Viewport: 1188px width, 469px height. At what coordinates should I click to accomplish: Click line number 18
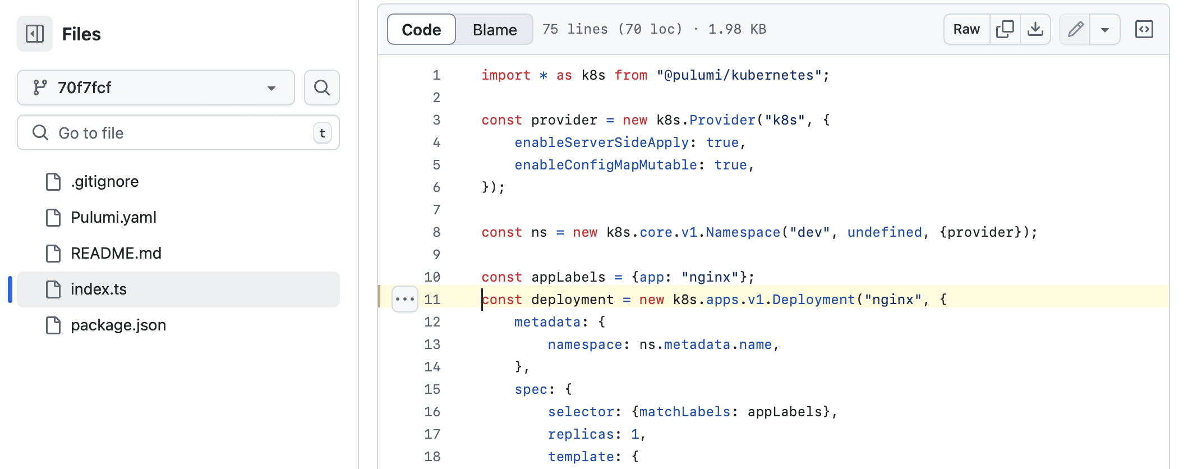click(432, 457)
